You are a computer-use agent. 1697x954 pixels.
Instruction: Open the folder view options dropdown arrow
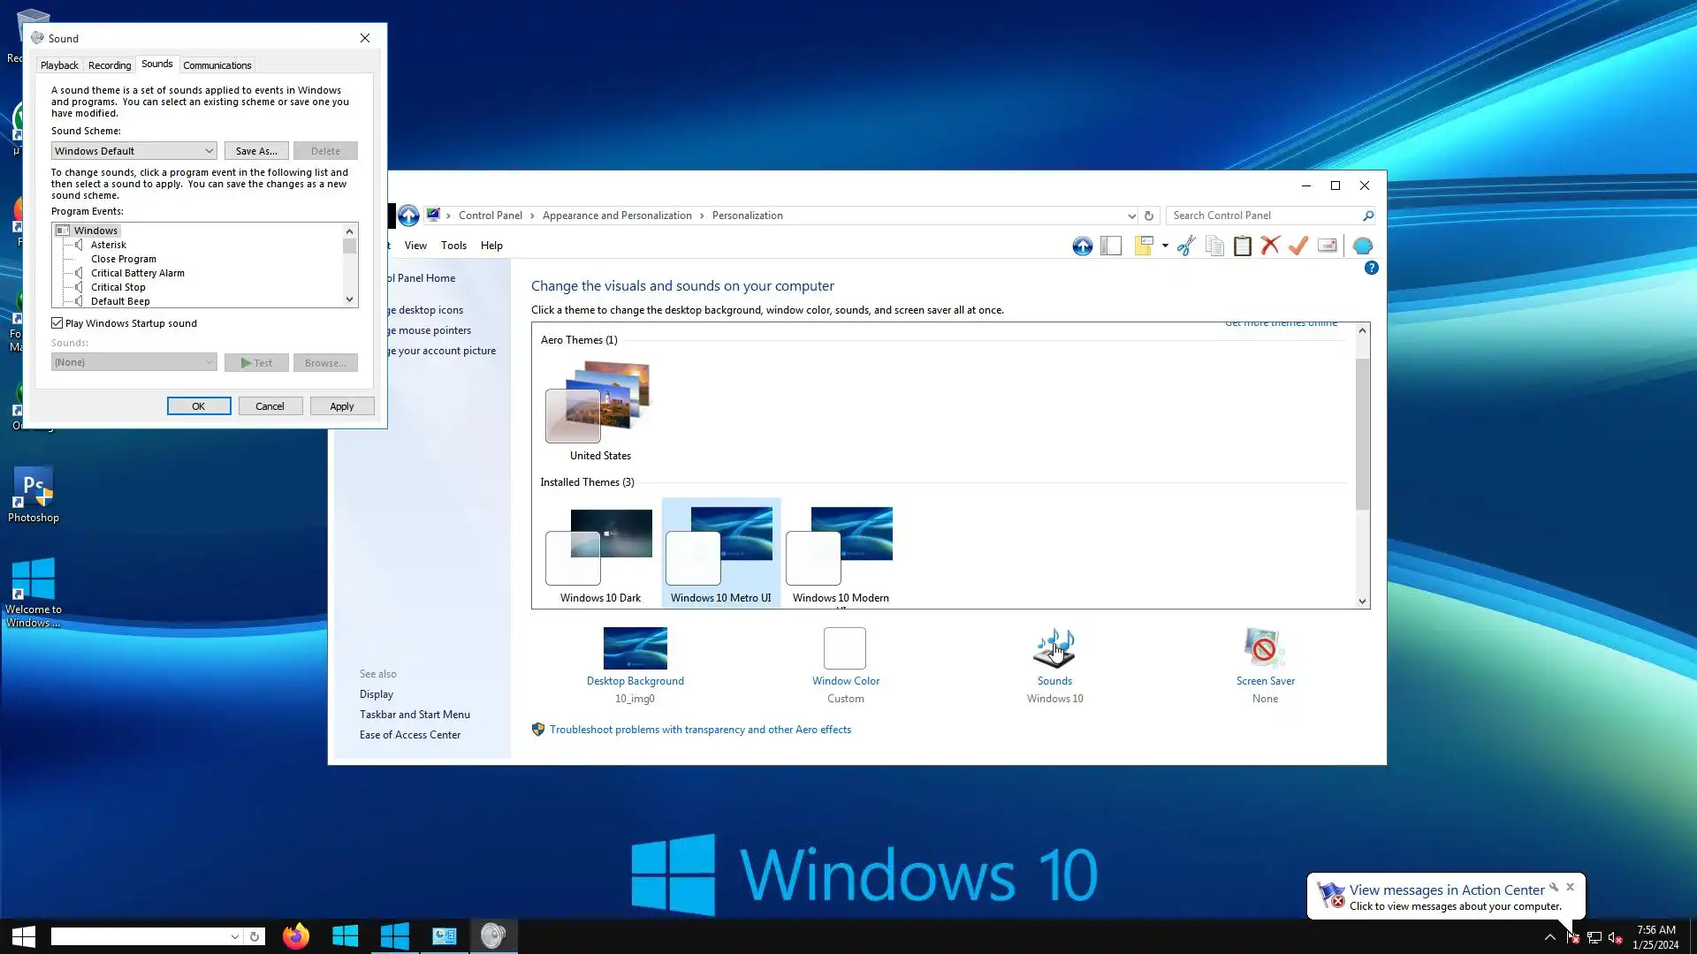(x=1165, y=246)
